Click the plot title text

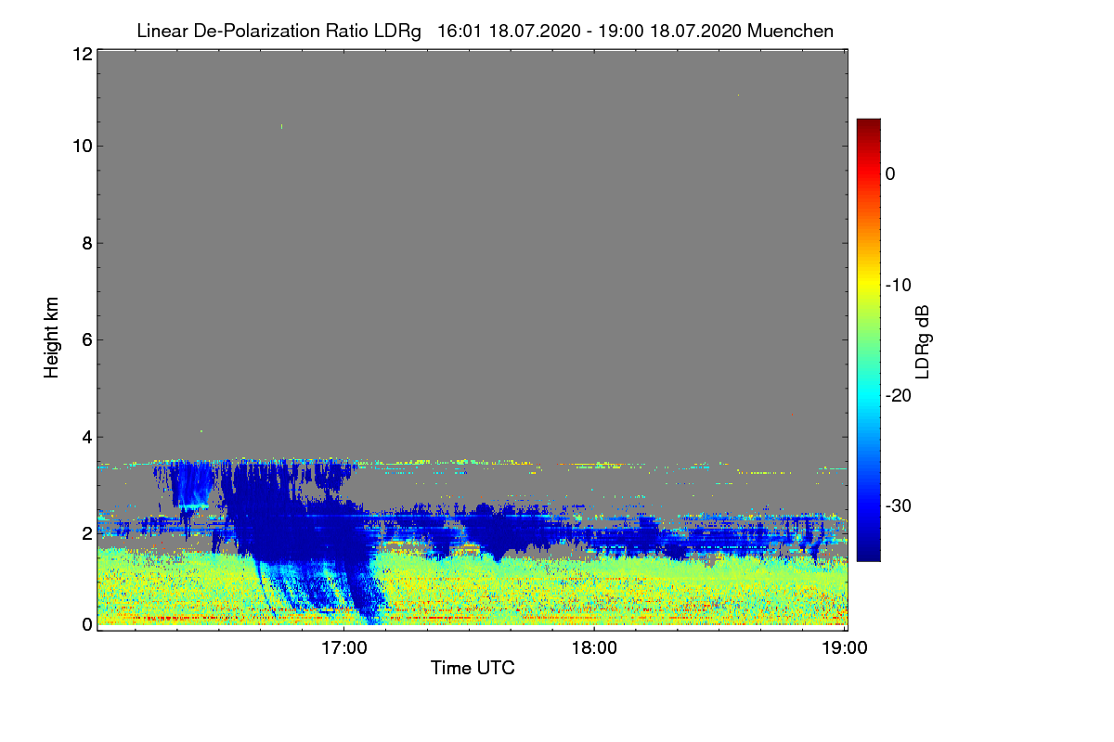[x=485, y=31]
